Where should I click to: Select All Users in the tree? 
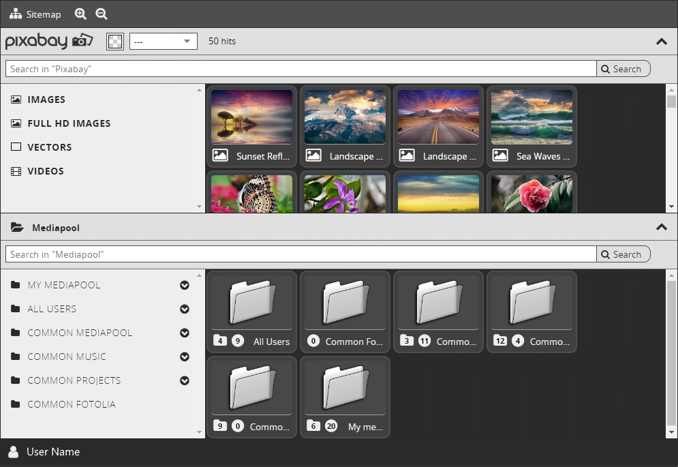52,309
